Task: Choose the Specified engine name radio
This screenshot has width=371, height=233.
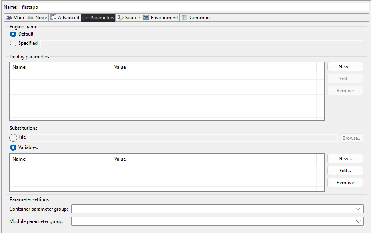Action: (13, 43)
